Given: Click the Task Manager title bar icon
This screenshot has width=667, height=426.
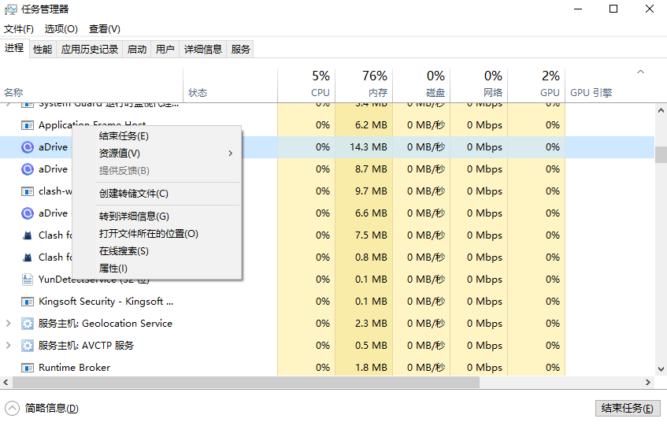Looking at the screenshot, I should tap(11, 9).
